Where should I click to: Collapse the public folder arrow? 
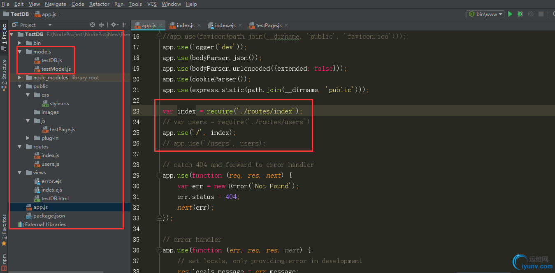pos(20,86)
